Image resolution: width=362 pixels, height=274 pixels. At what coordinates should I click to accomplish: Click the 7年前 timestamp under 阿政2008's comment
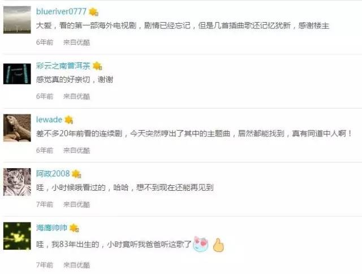(45, 204)
